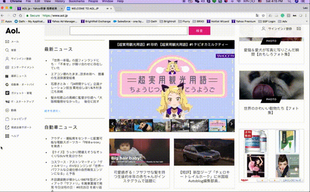Open car news item 【クイズ】うっかり間違え
Image resolution: width=310 pixels, height=192 pixels.
coord(76,154)
